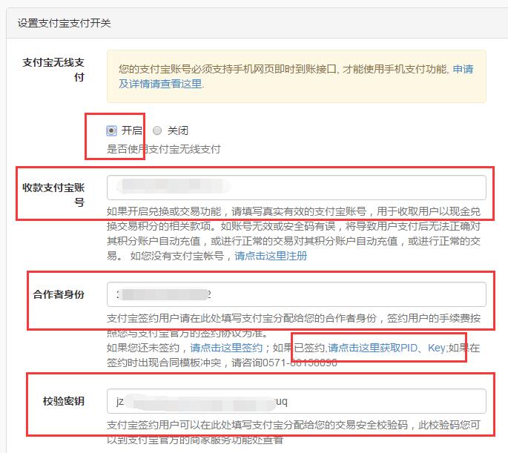Image resolution: width=508 pixels, height=453 pixels.
Task: Open the 请点击这里签约 link
Action: point(226,348)
